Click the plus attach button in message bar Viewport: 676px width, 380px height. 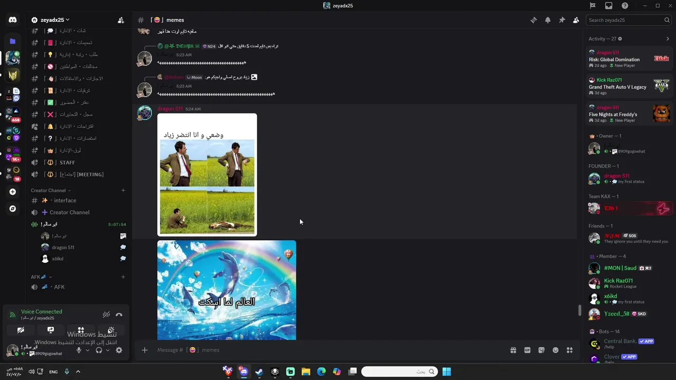145,350
